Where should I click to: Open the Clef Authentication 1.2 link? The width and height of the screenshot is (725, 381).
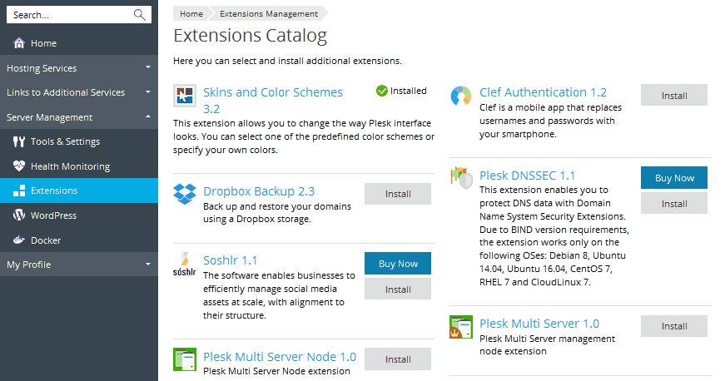[543, 92]
